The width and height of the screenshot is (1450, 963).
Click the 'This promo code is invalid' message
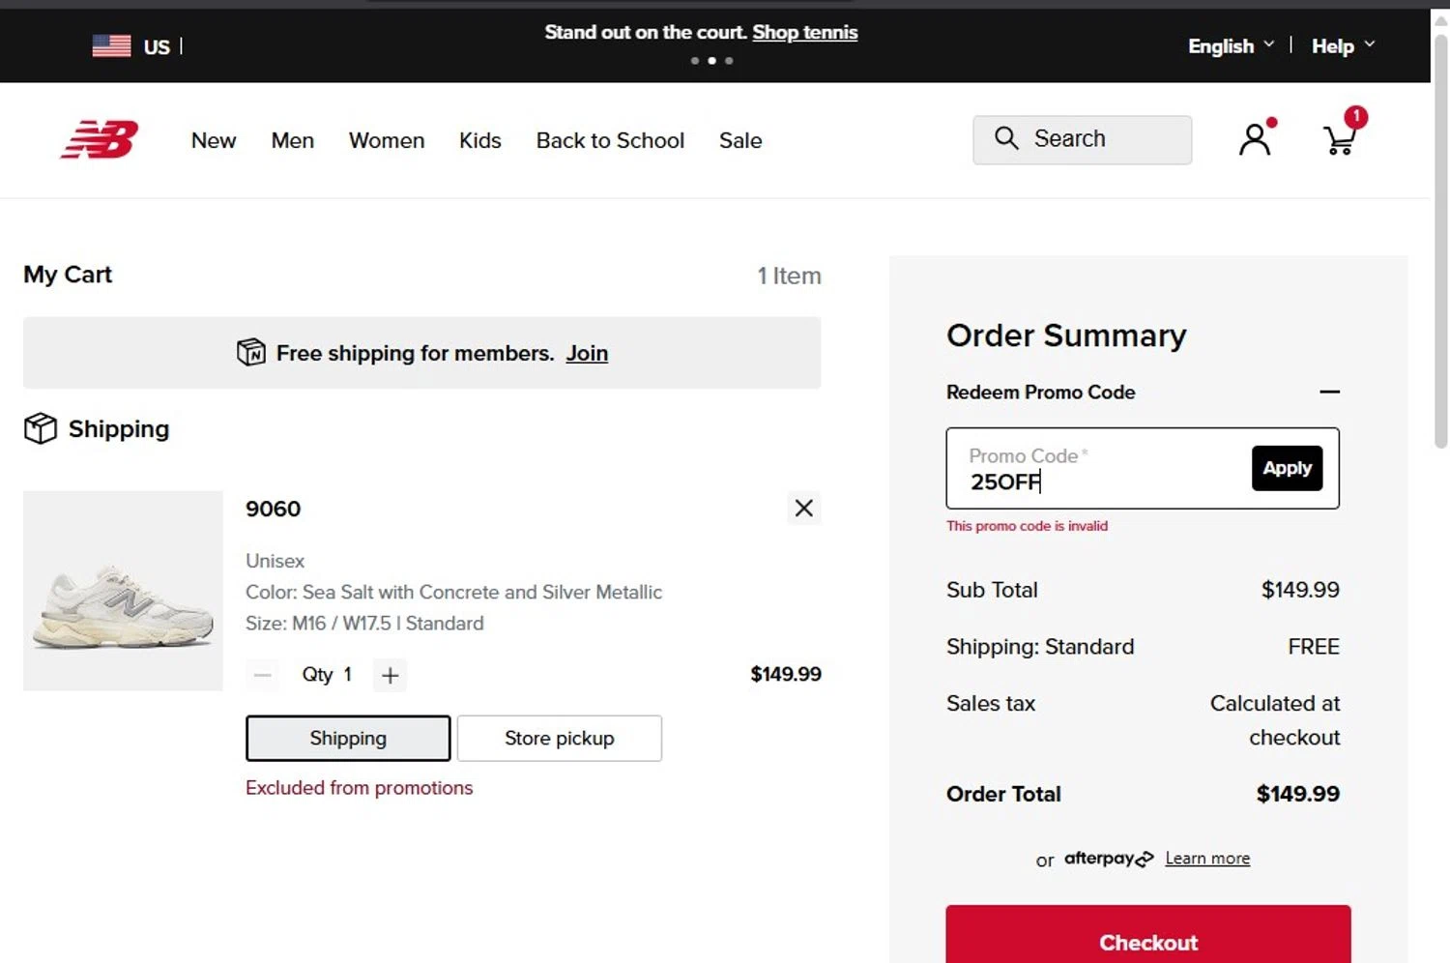tap(1027, 526)
